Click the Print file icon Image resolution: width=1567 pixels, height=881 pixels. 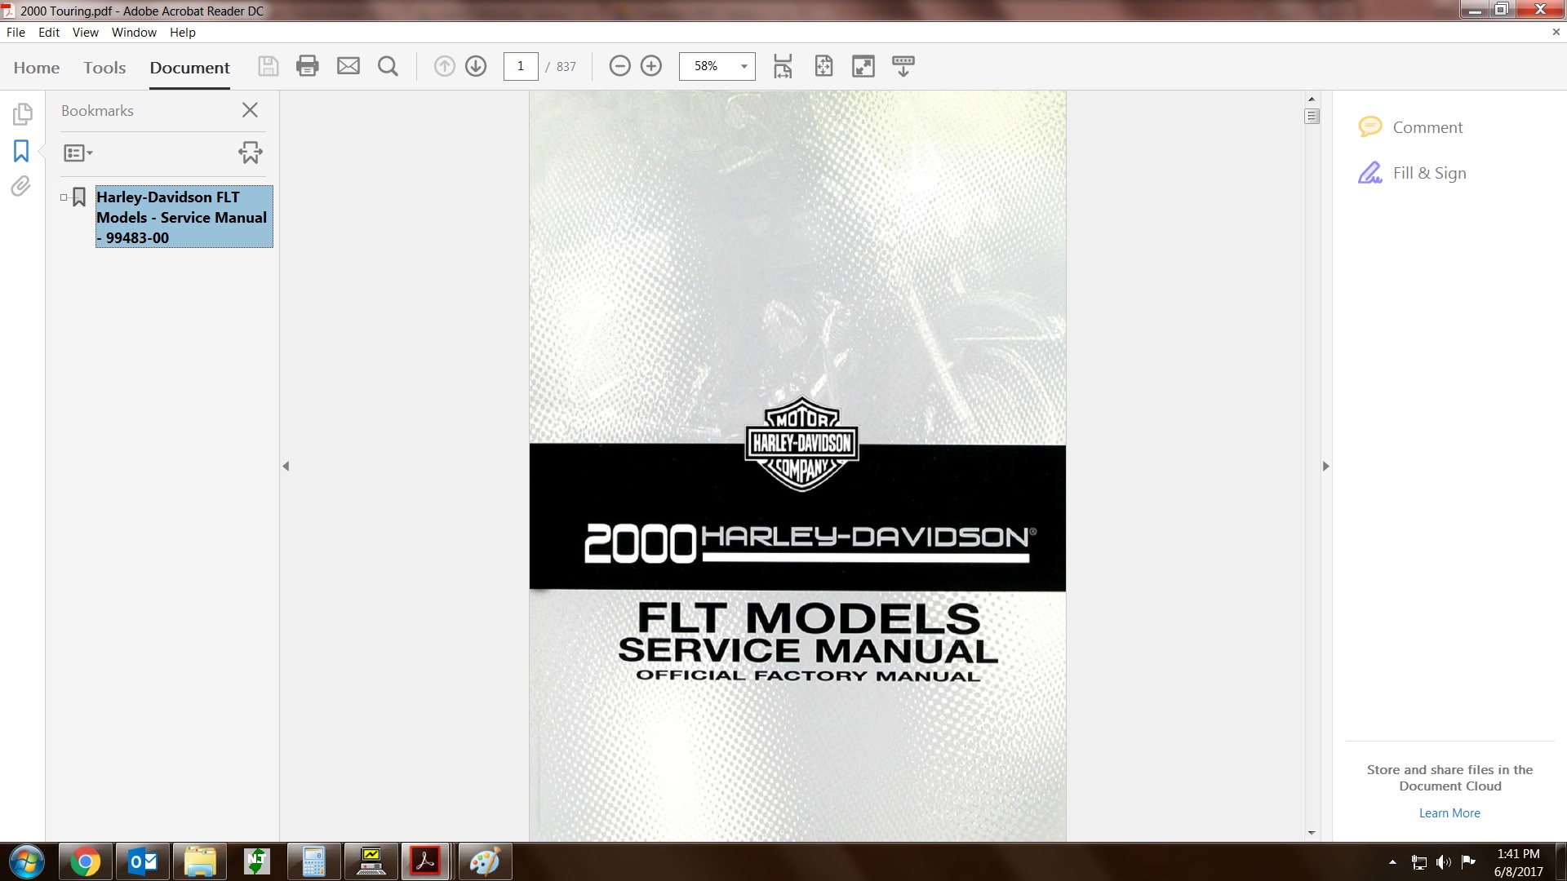[x=308, y=66]
